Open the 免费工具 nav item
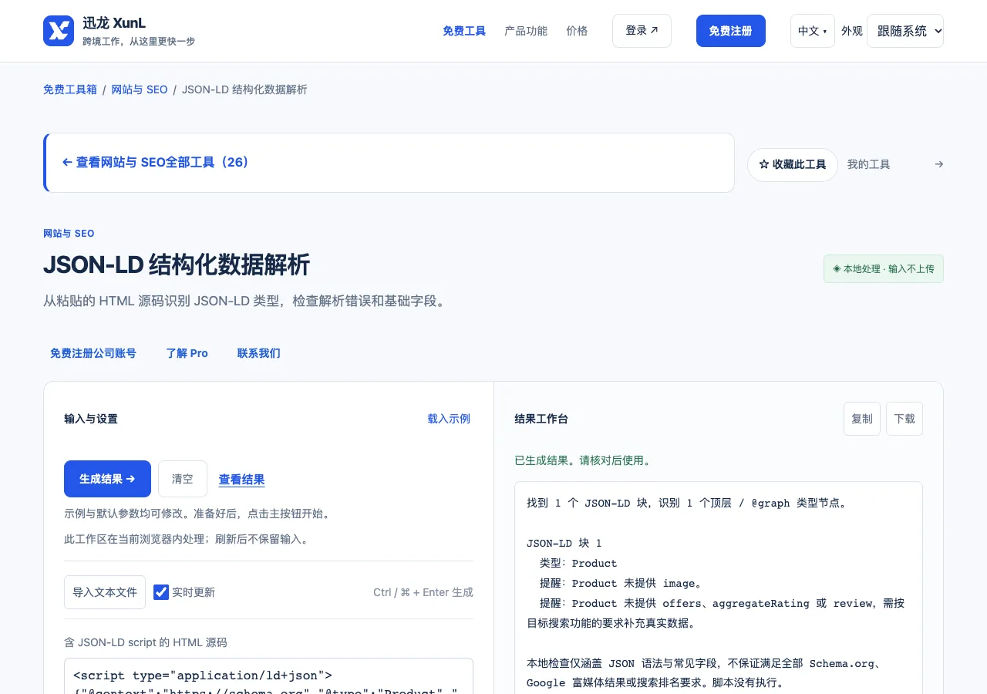 coord(464,31)
